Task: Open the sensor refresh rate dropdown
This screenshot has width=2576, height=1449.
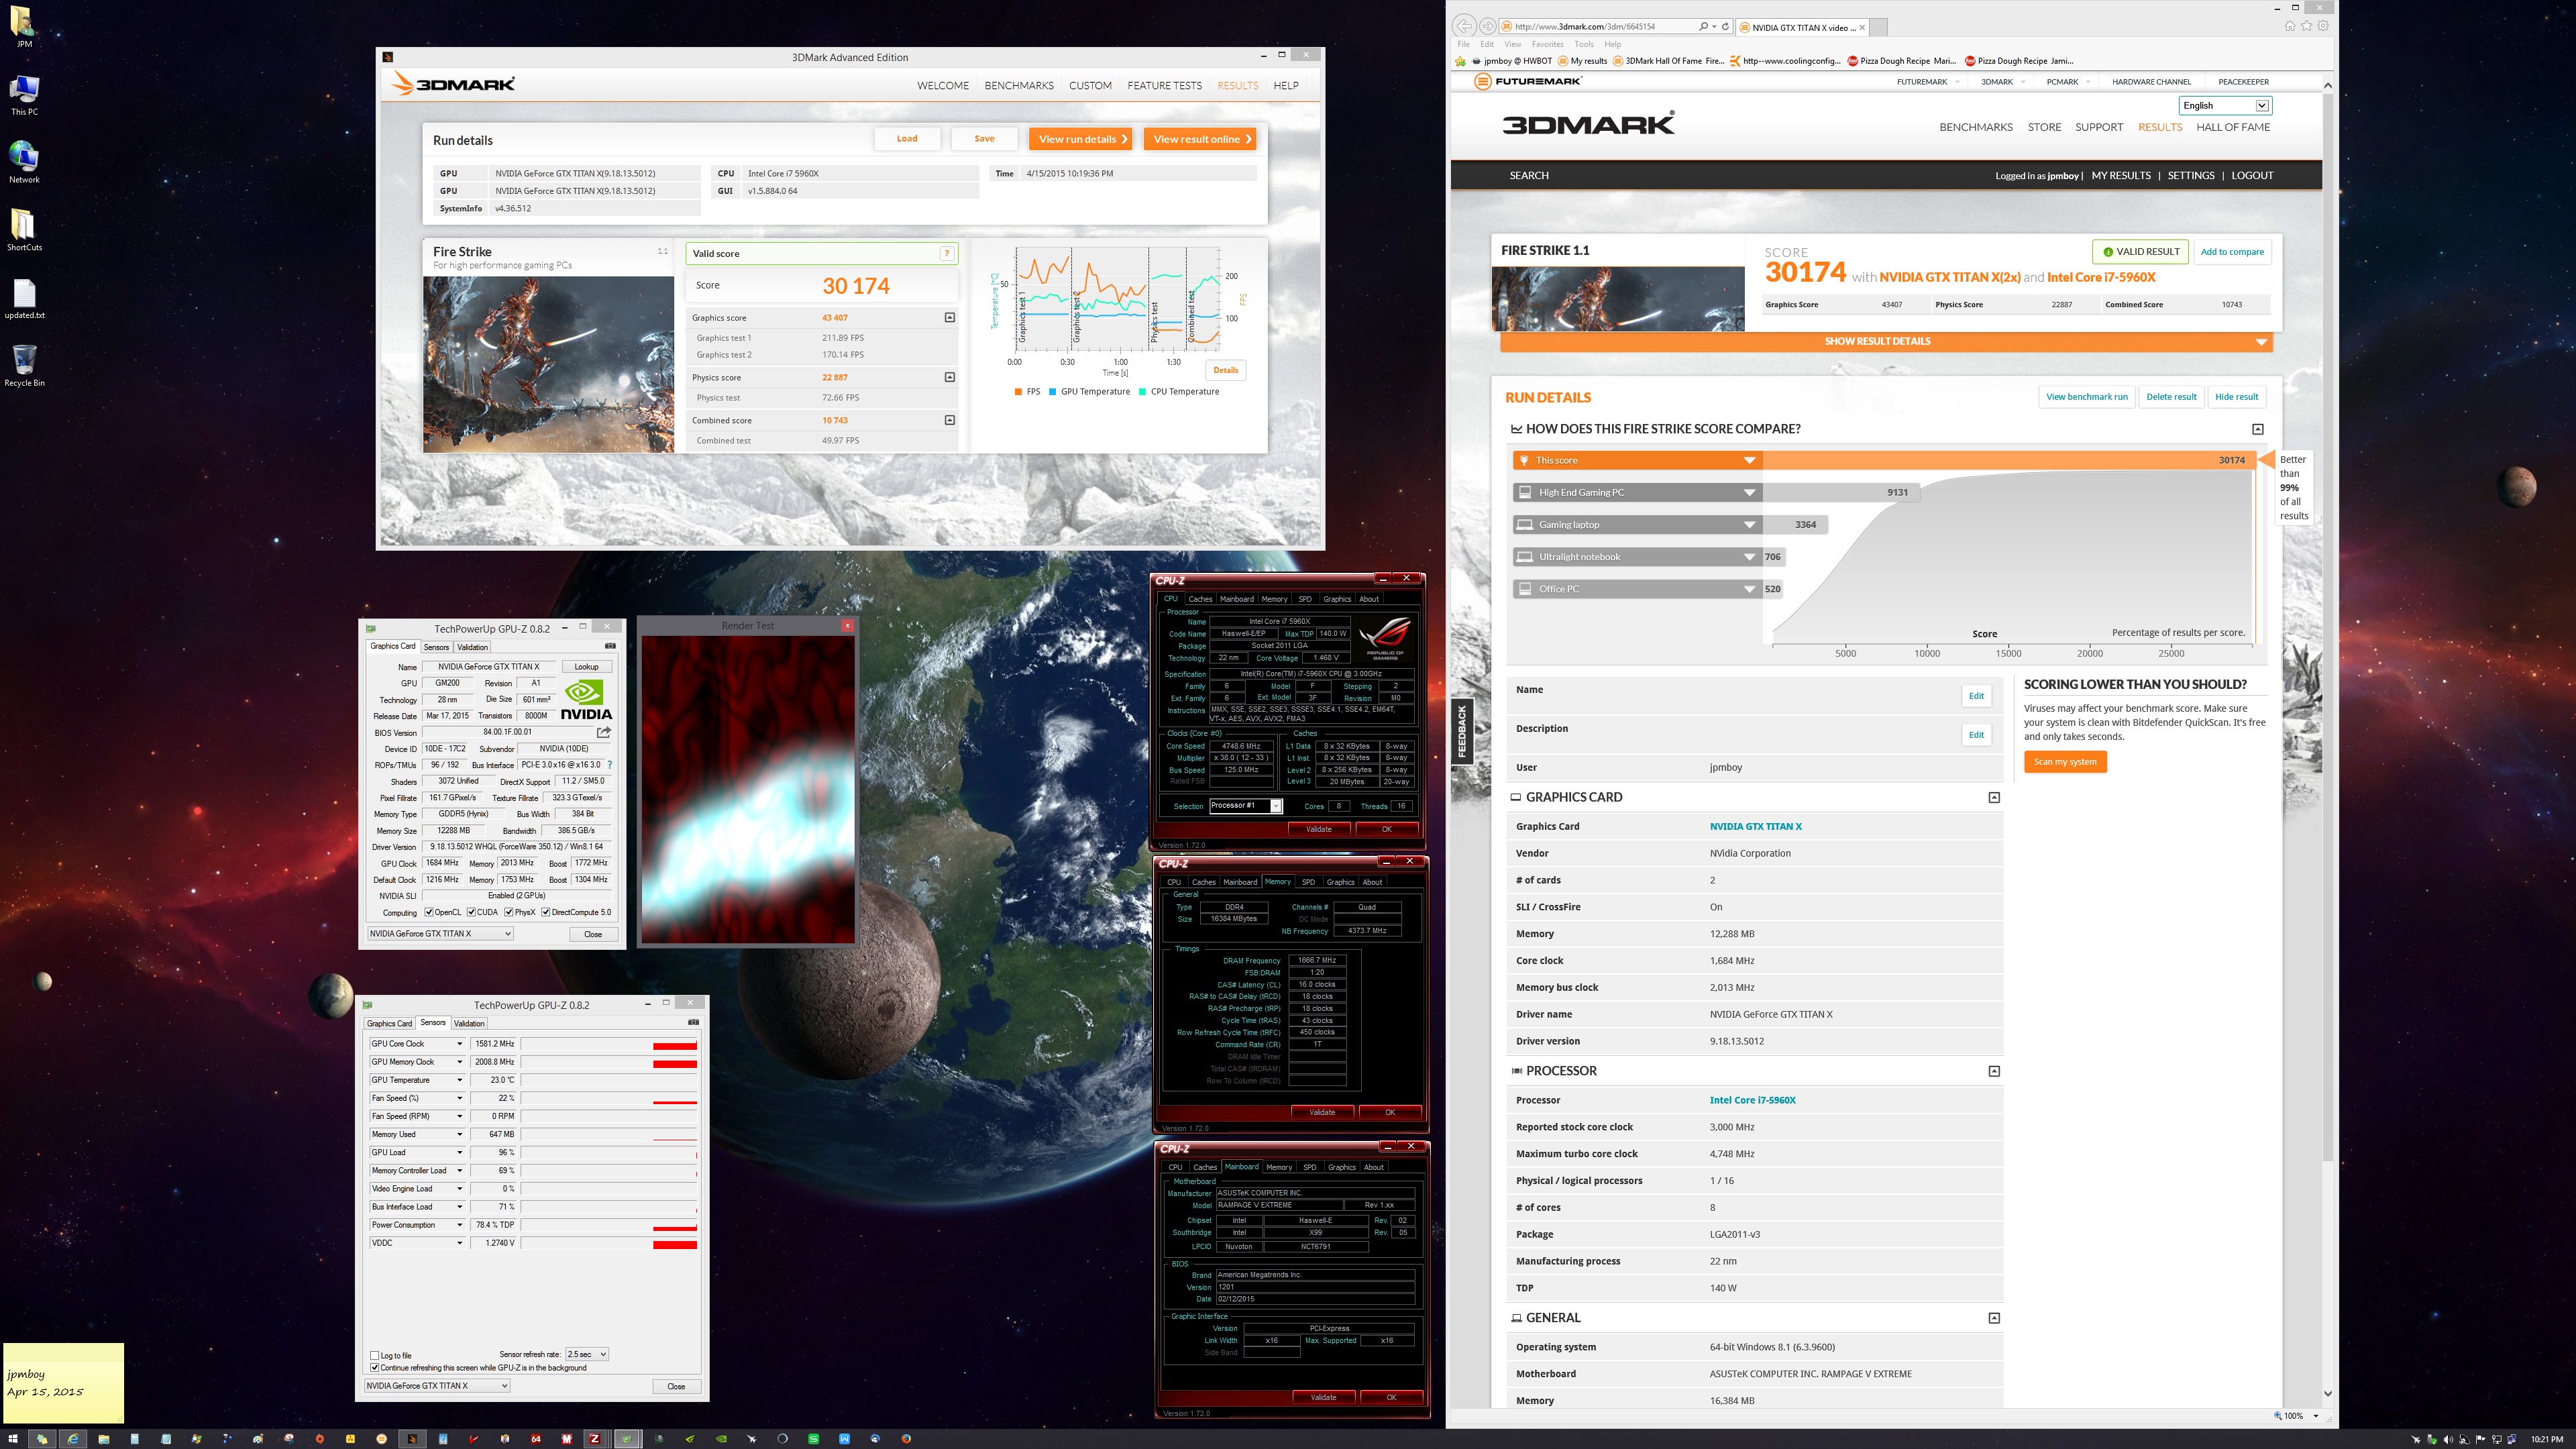Action: 587,1354
